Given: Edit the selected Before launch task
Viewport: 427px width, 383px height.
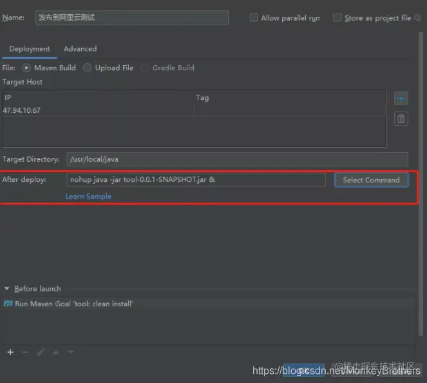Looking at the screenshot, I should point(41,352).
